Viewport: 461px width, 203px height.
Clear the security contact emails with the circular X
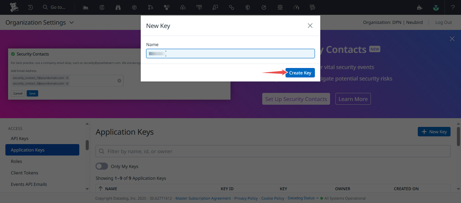point(119,80)
